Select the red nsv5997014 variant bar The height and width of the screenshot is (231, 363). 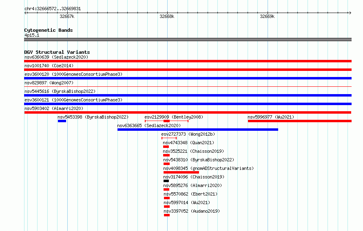(167, 207)
